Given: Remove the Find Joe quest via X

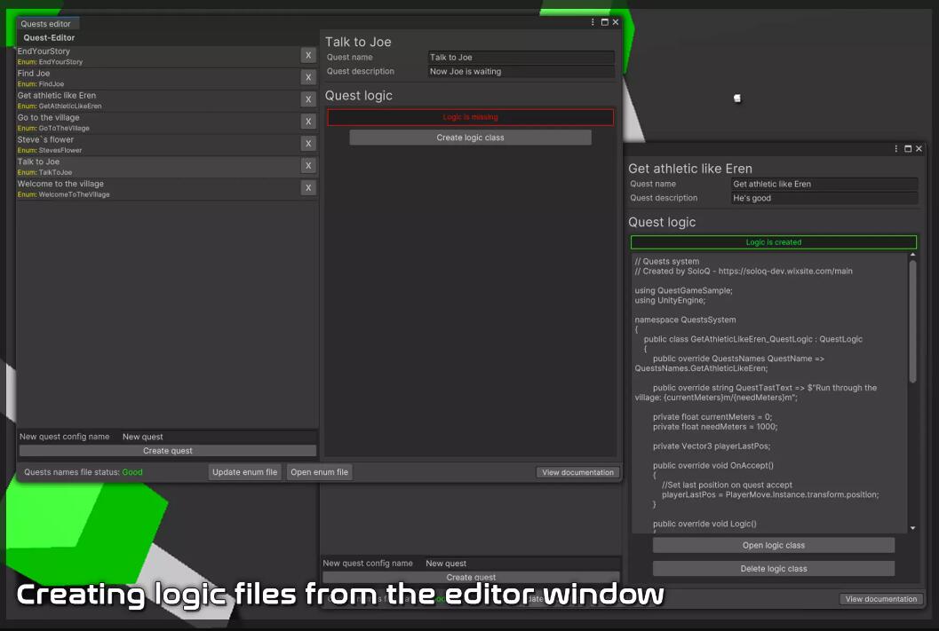Looking at the screenshot, I should 308,77.
